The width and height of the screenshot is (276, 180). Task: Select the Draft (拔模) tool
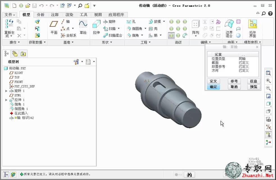click(x=155, y=22)
